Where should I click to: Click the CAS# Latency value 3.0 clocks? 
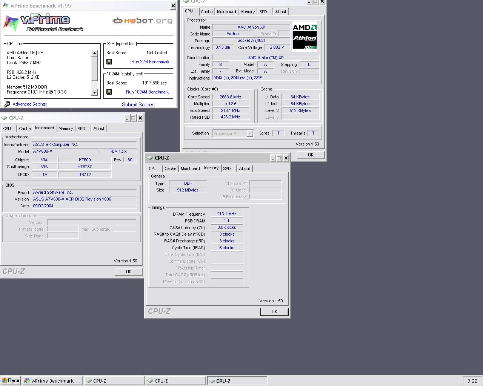tap(227, 227)
